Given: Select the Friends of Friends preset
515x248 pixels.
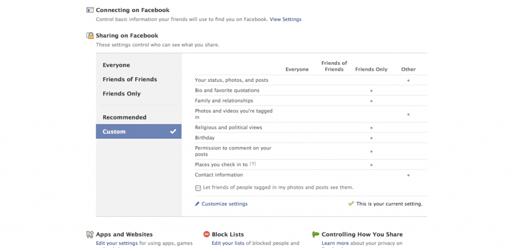Looking at the screenshot, I should [x=130, y=79].
